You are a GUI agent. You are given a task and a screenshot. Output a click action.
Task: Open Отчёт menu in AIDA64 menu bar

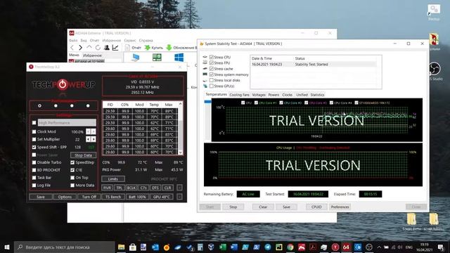pyautogui.click(x=94, y=41)
